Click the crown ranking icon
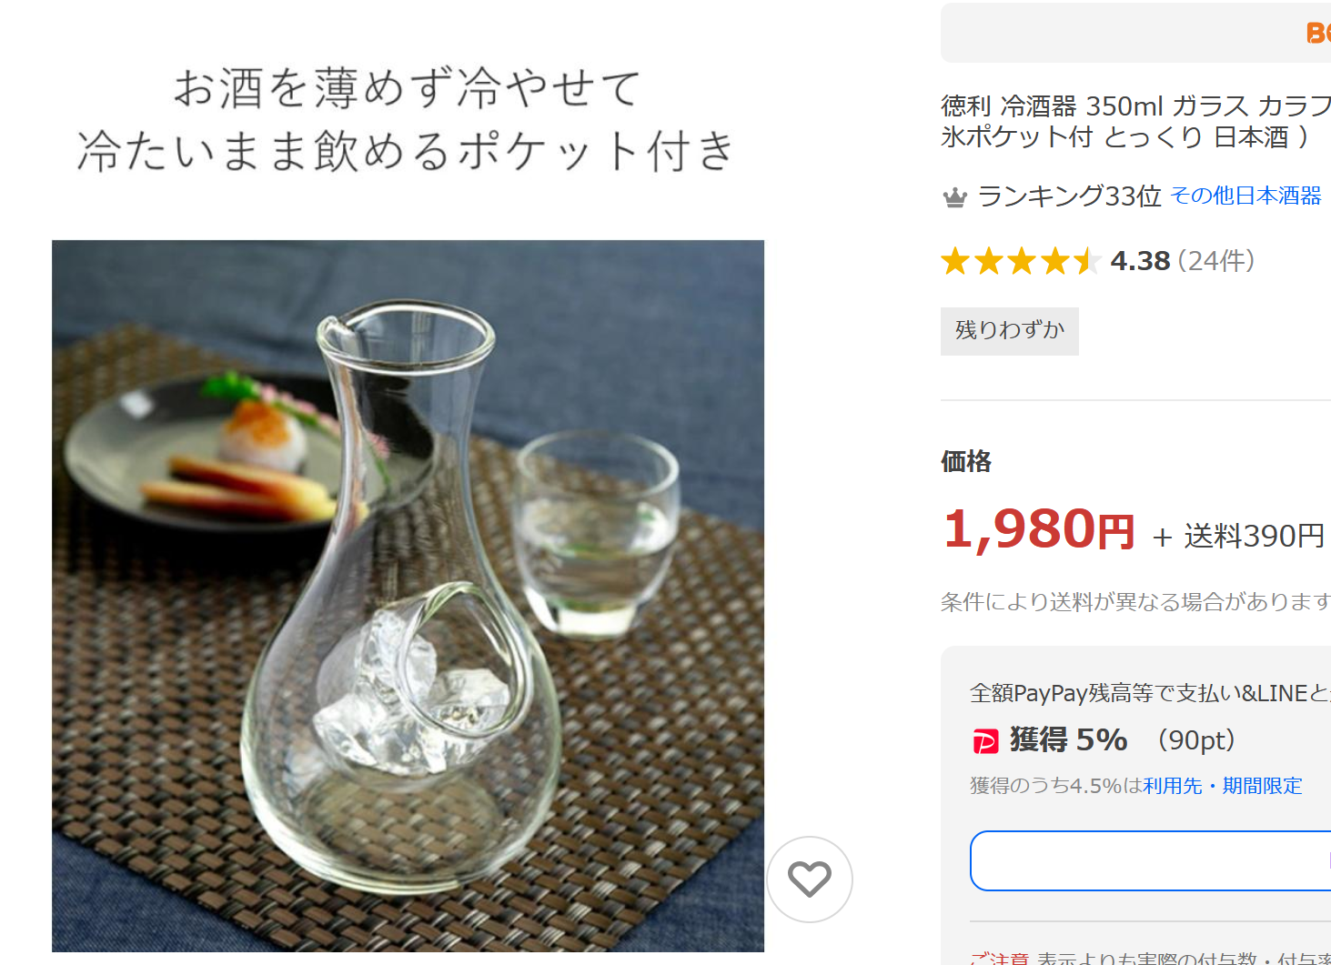The height and width of the screenshot is (965, 1331). coord(954,196)
